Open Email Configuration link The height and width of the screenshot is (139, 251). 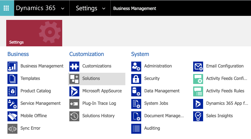225,66
